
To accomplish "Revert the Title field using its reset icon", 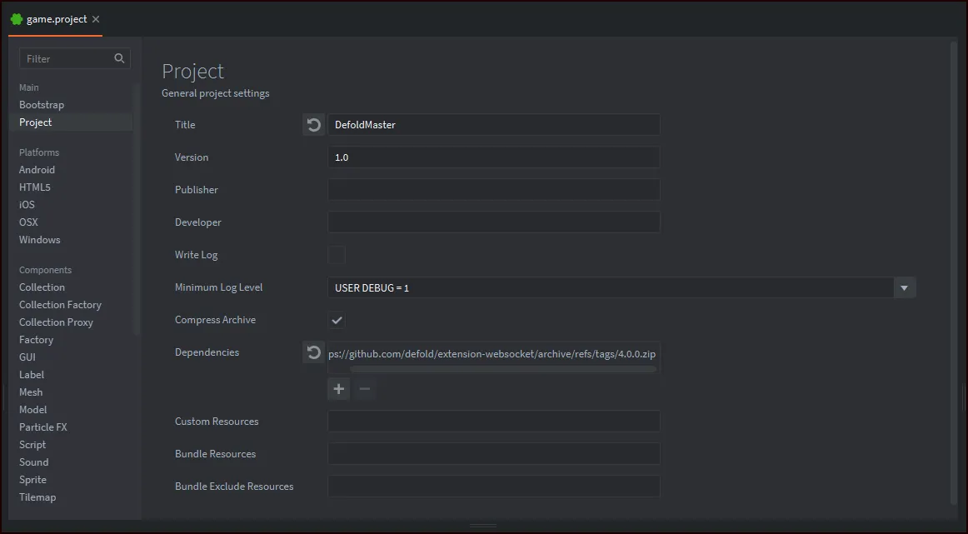I will (x=313, y=124).
